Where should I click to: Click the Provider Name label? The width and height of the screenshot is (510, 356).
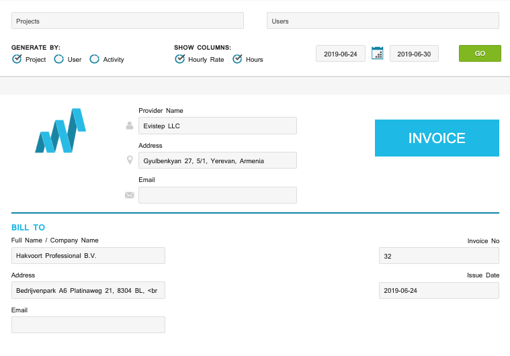tap(161, 111)
